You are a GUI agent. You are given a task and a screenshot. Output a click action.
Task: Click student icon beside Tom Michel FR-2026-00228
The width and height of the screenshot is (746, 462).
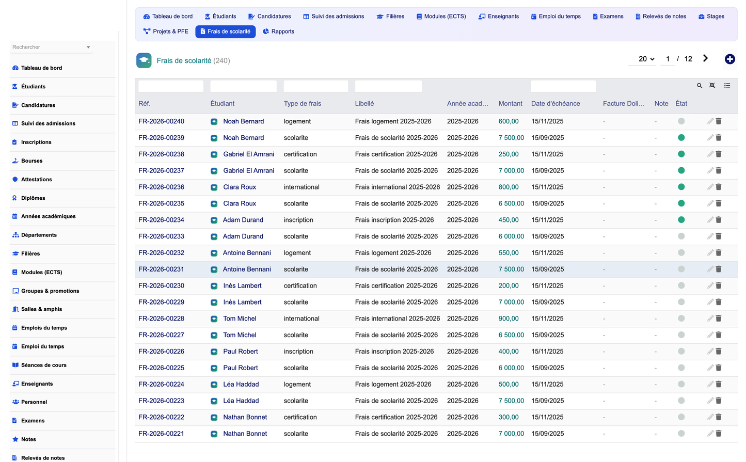[x=214, y=318]
